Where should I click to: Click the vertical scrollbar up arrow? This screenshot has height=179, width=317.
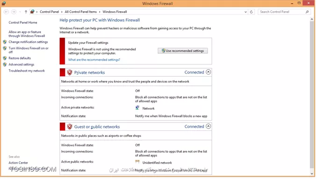click(312, 19)
